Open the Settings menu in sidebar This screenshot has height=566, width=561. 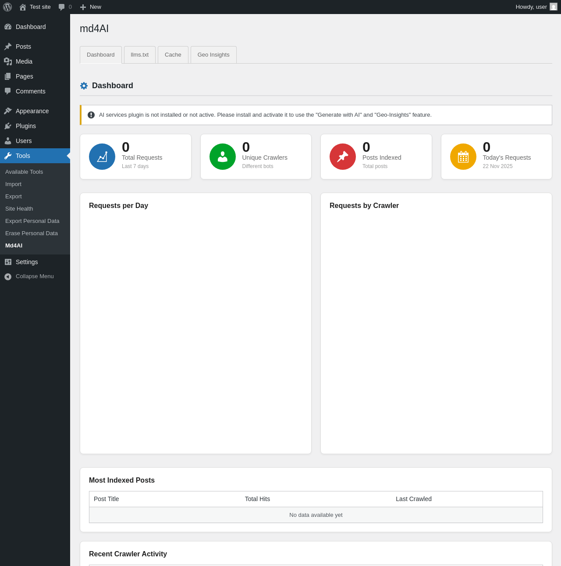[27, 262]
